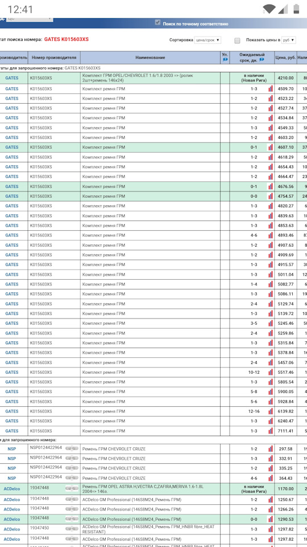Click red 'GATES K015603XS' search result title

coord(67,39)
